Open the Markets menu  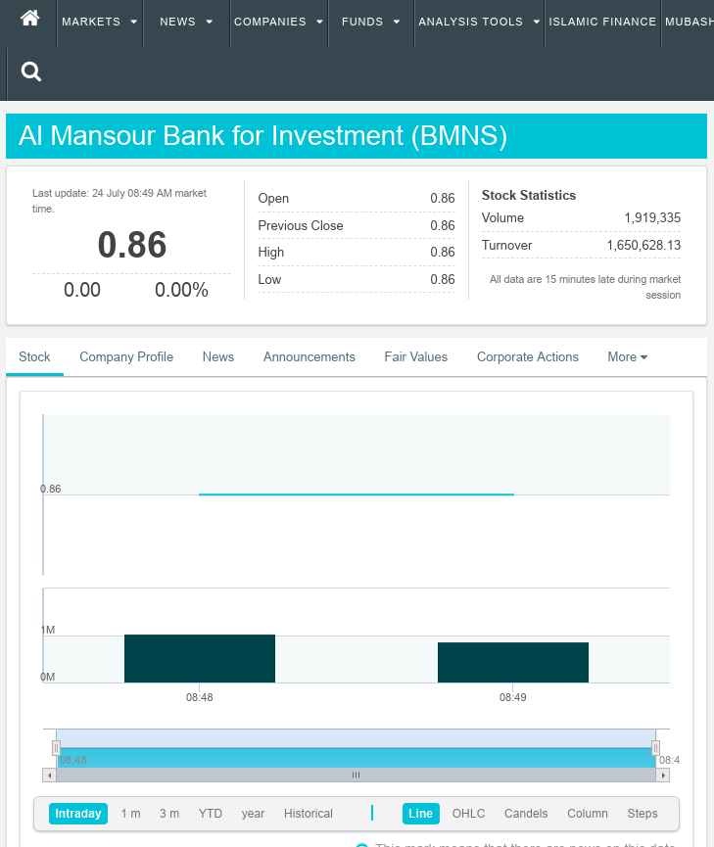(91, 23)
